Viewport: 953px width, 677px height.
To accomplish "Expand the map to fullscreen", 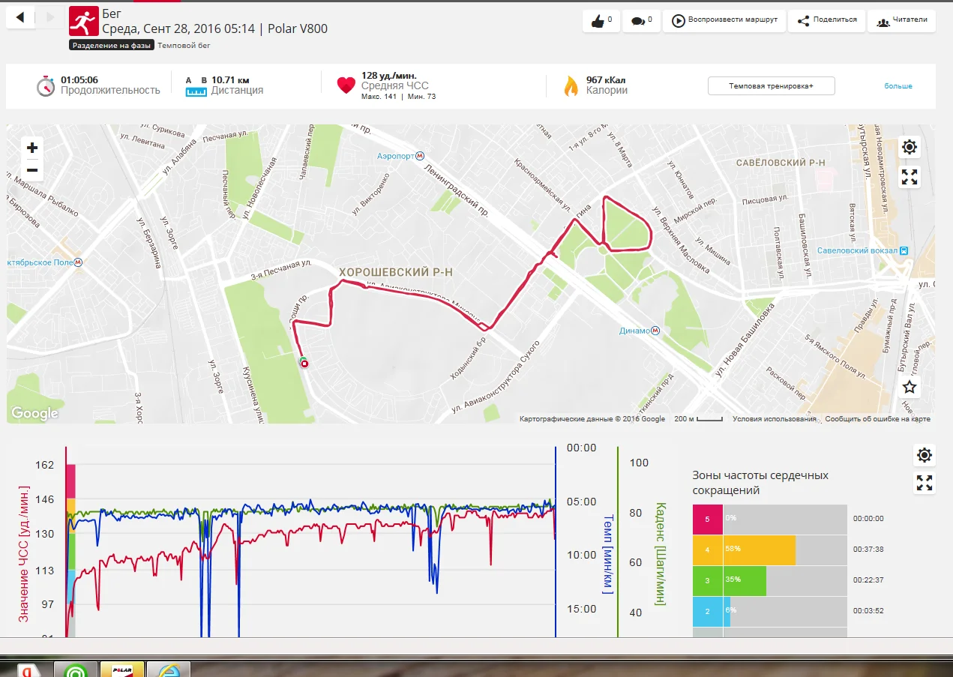I will click(910, 178).
